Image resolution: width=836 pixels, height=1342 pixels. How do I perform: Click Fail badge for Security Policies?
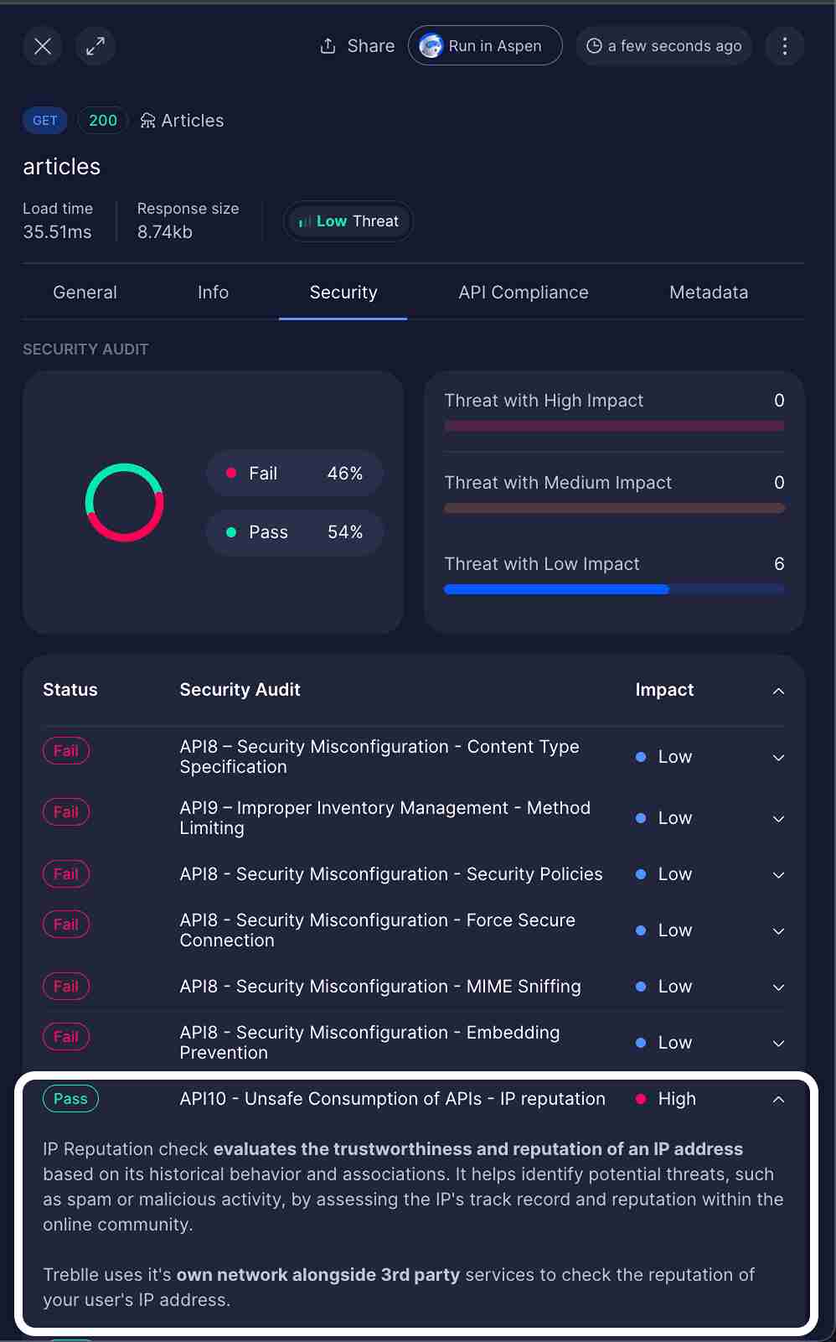(66, 874)
